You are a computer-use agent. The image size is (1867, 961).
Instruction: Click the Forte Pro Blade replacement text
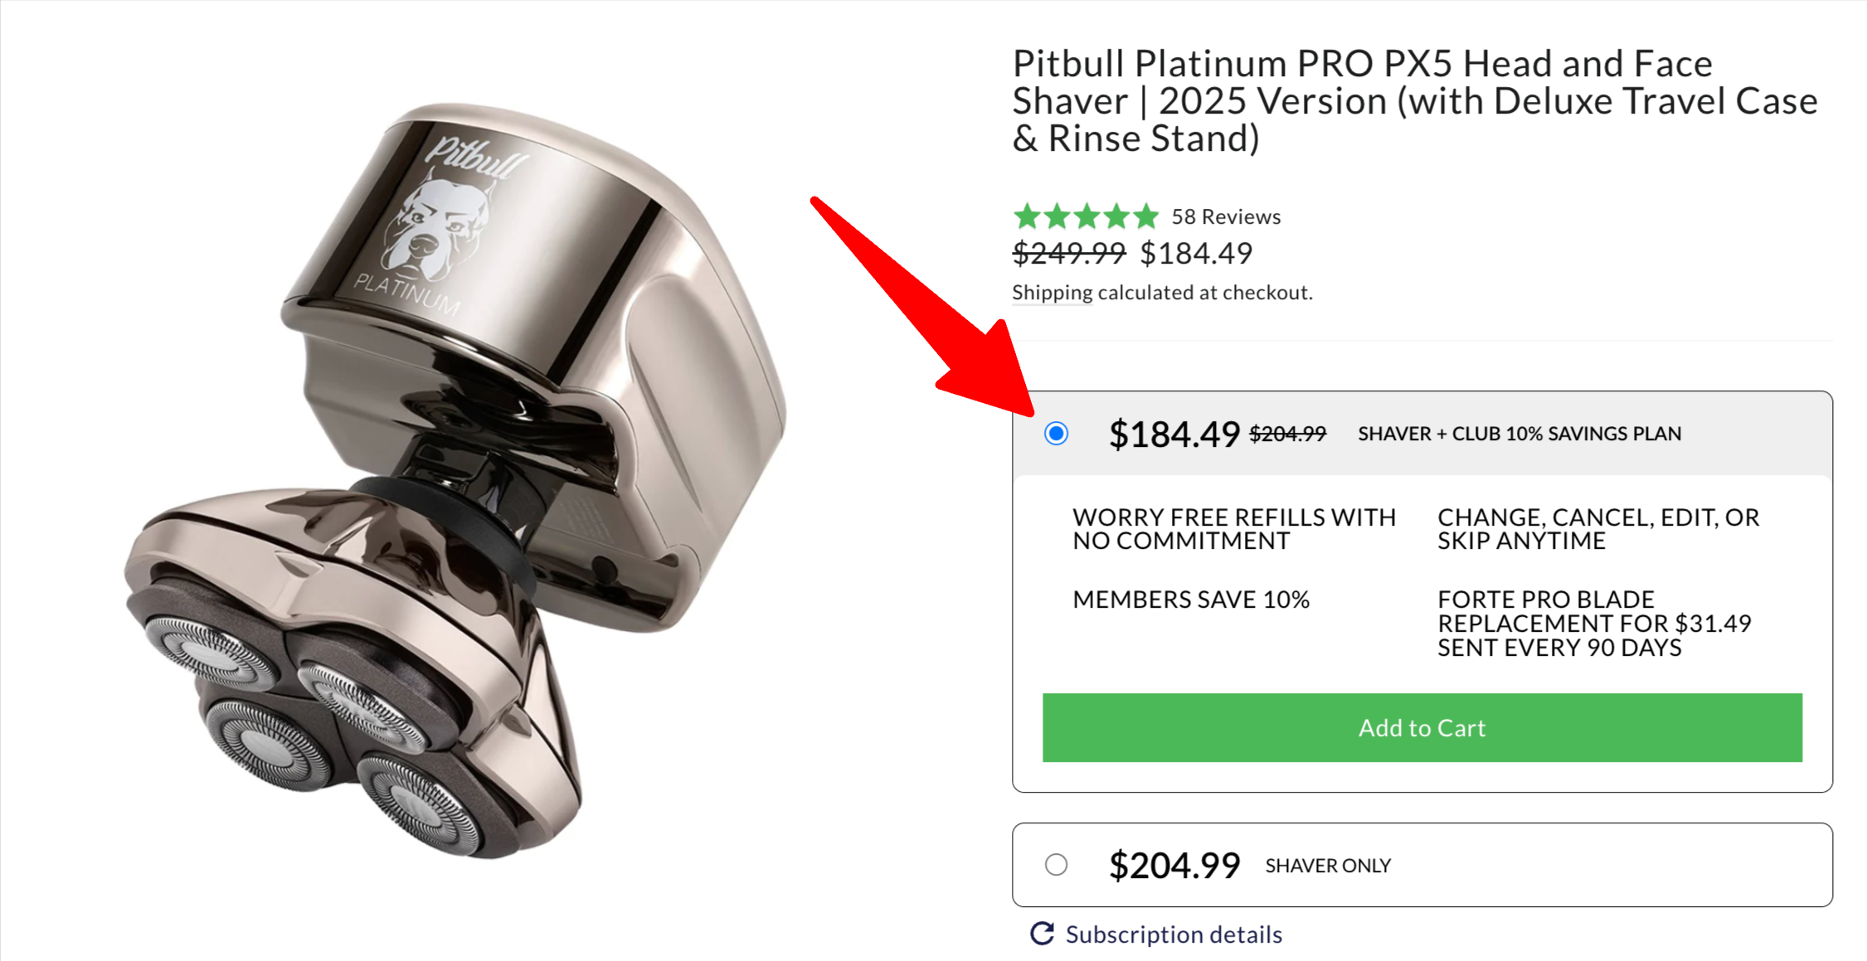coord(1593,624)
